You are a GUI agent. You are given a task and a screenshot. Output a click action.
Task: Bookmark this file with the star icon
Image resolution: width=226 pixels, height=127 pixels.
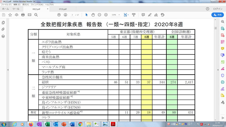pos(10,15)
